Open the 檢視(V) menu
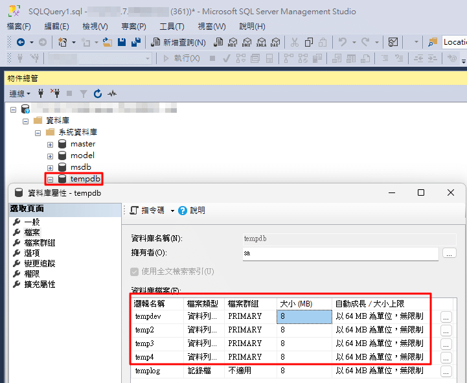Screen dimensions: 467x383 [x=95, y=27]
